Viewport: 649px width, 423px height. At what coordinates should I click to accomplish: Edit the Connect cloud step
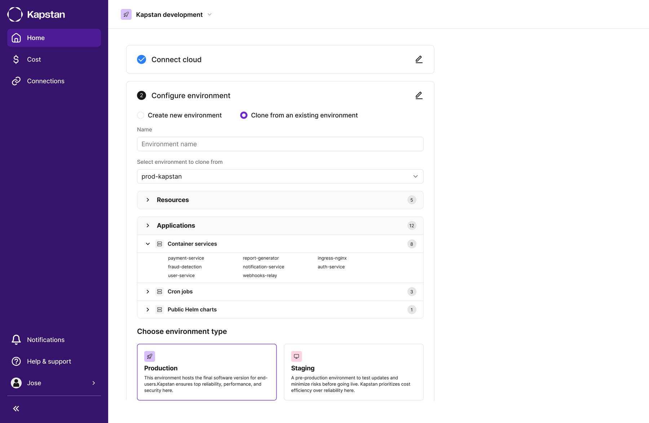419,59
